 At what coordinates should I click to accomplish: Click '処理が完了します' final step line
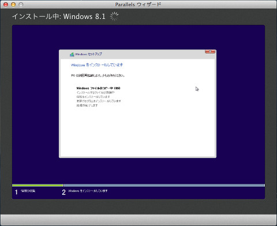coord(87,106)
